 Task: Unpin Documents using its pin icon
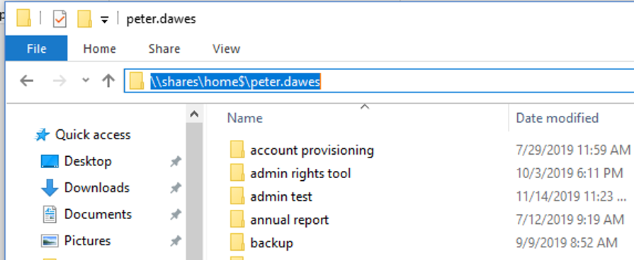coord(175,215)
